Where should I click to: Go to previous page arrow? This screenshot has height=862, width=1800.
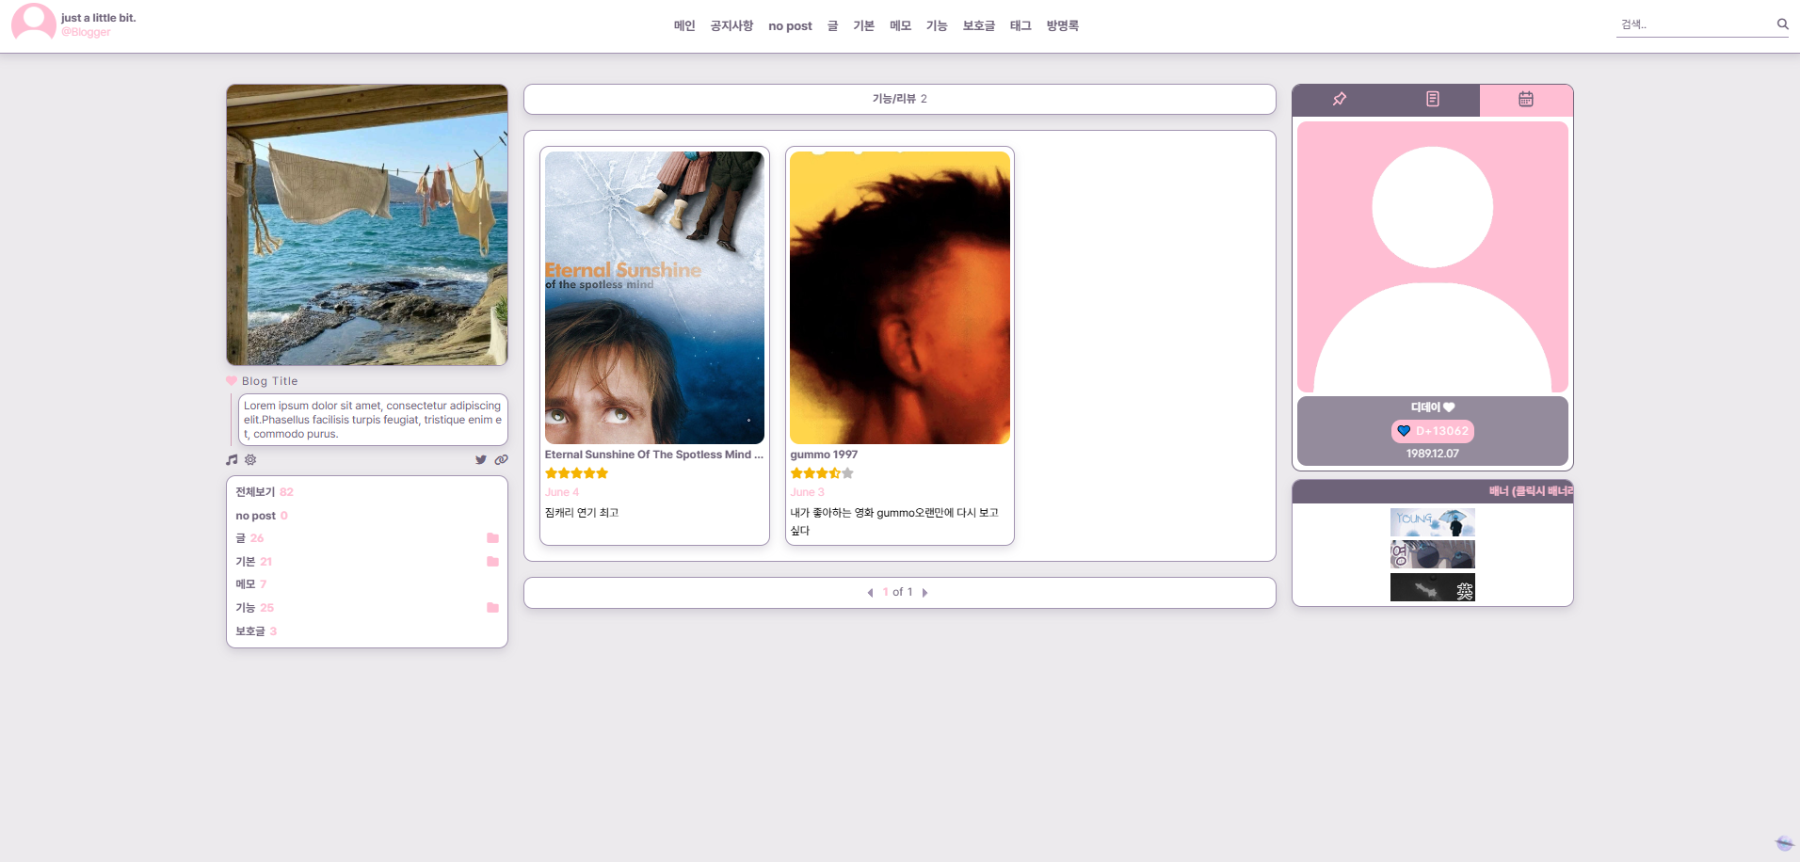point(870,593)
